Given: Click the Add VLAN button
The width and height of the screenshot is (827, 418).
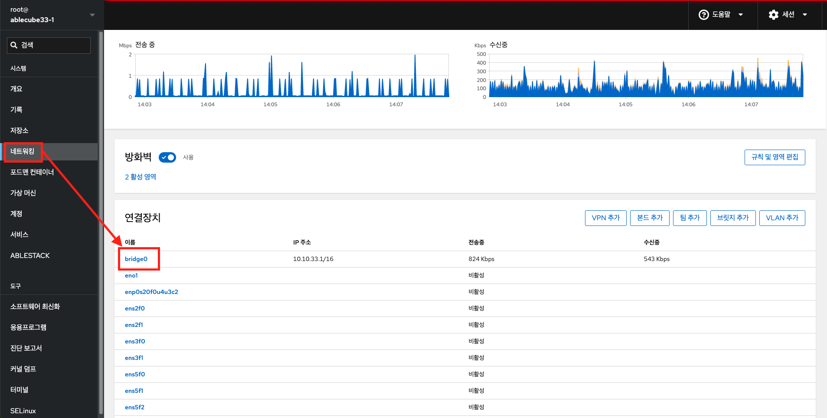Looking at the screenshot, I should 782,218.
